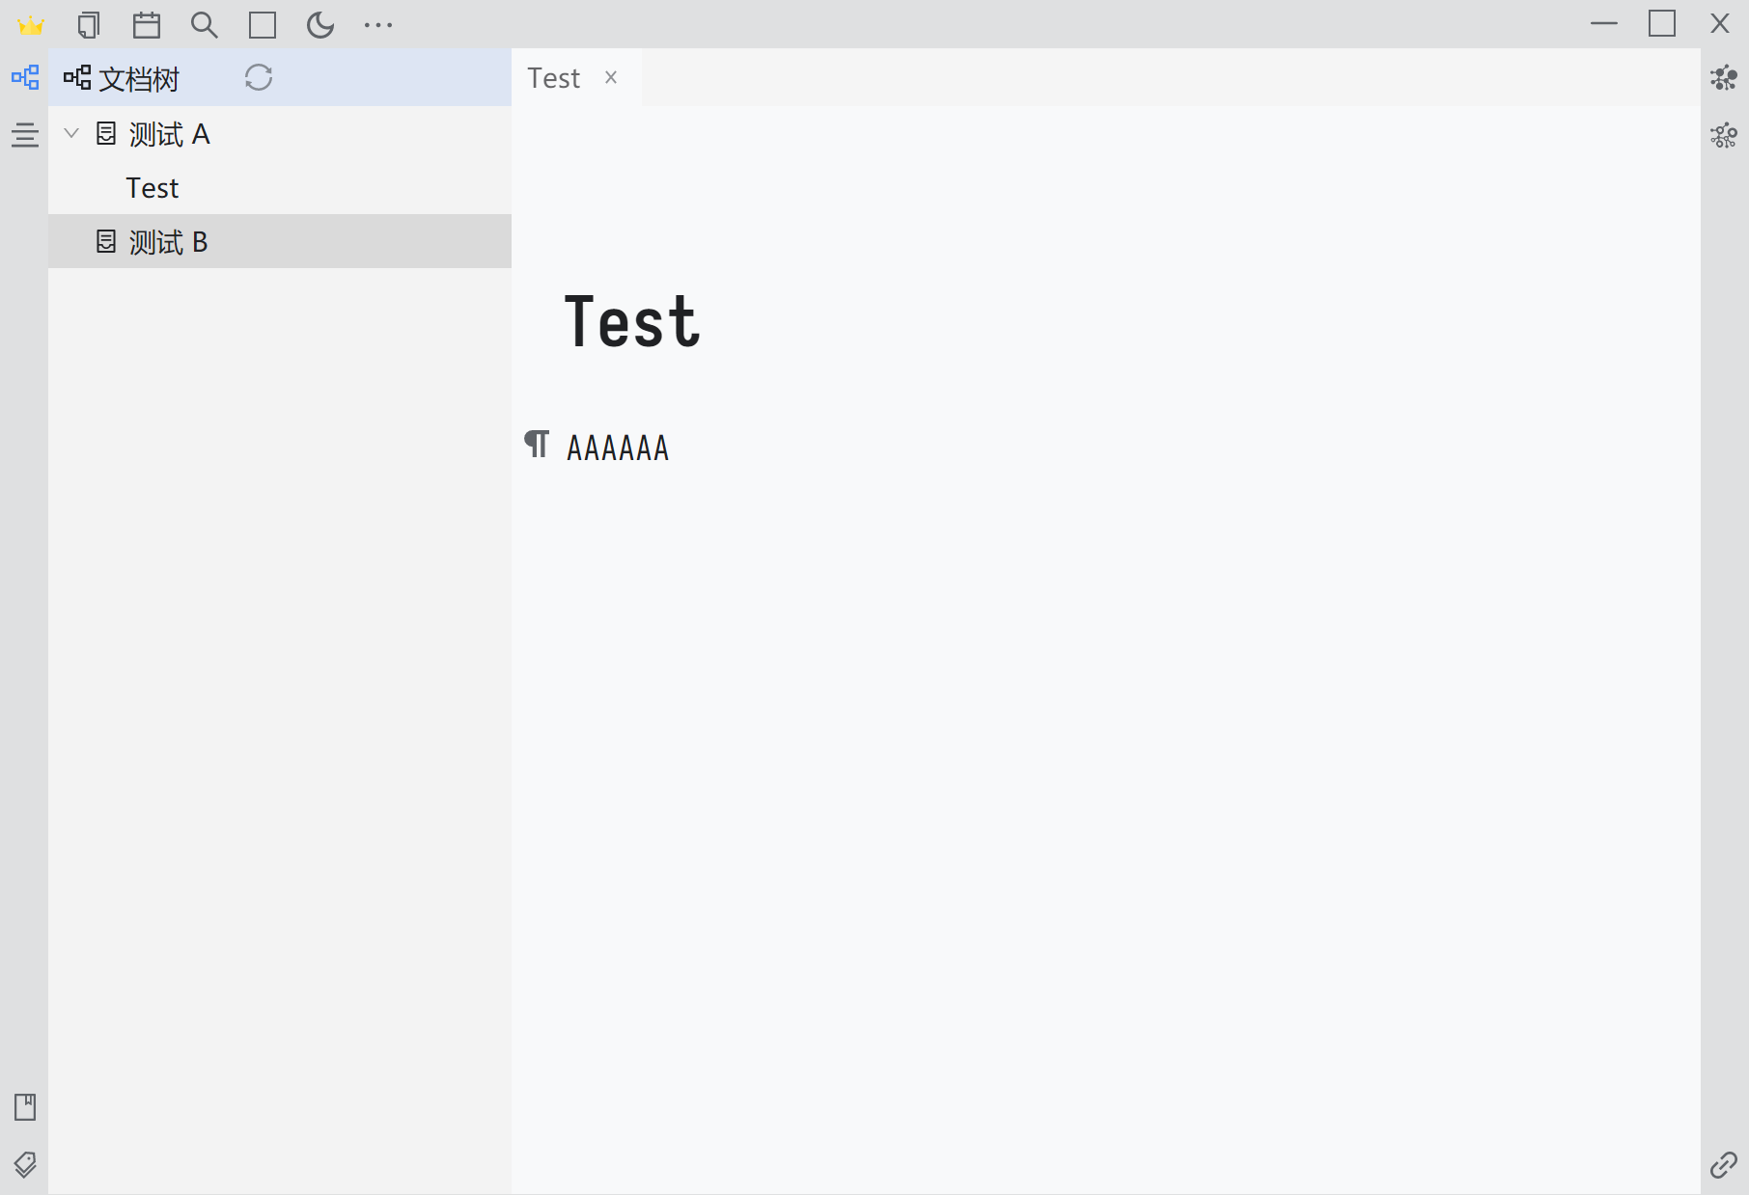Image resolution: width=1749 pixels, height=1195 pixels.
Task: Open the bookmarks panel in bottom sidebar
Action: (x=24, y=1106)
